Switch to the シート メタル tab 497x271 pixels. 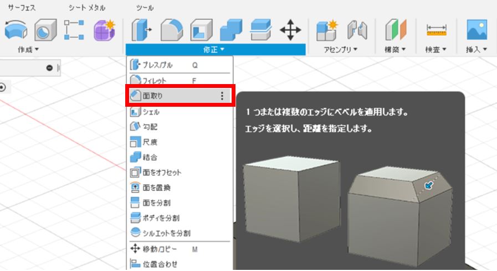[87, 8]
